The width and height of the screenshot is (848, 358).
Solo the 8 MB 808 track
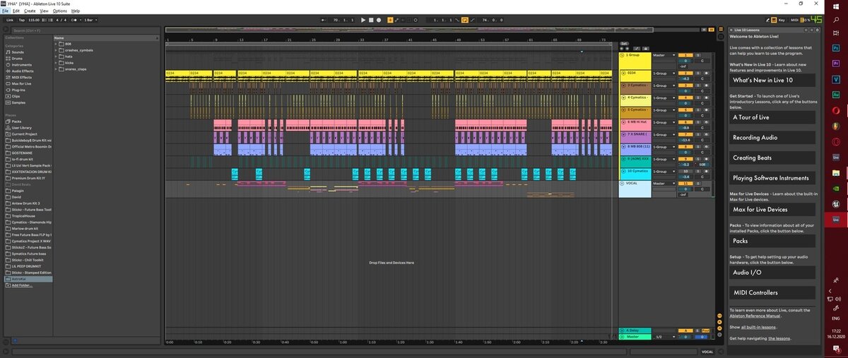pos(698,147)
